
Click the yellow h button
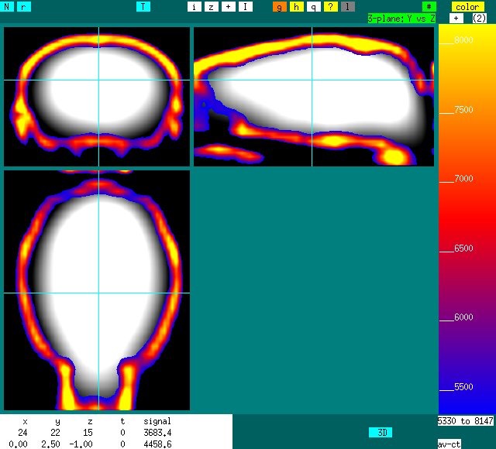click(x=297, y=7)
